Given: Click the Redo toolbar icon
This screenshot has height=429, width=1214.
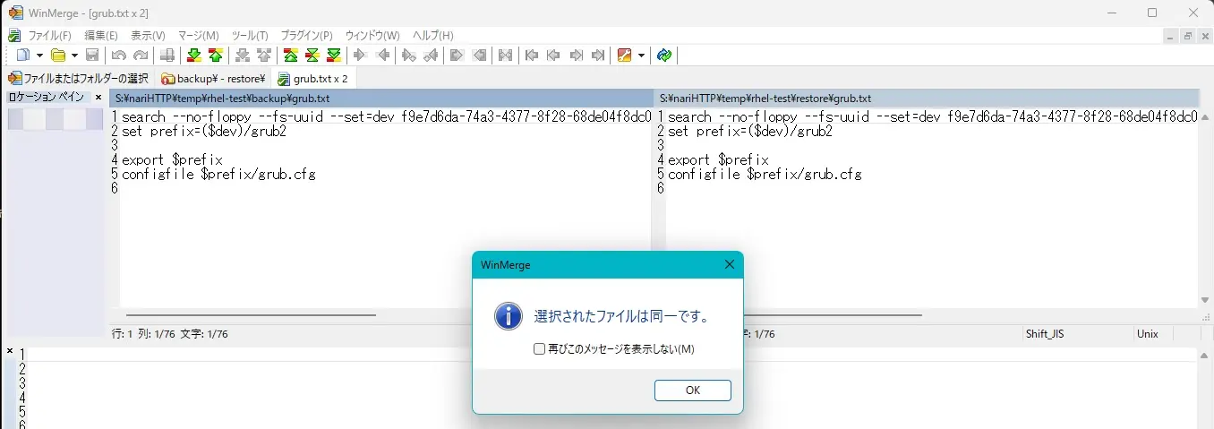Looking at the screenshot, I should click(140, 56).
